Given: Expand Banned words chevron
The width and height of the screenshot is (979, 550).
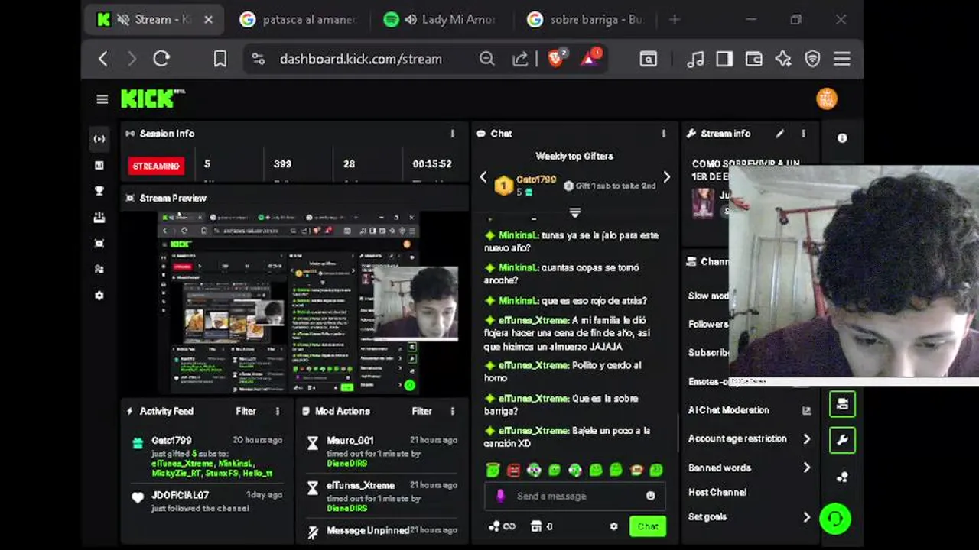Looking at the screenshot, I should coord(807,467).
